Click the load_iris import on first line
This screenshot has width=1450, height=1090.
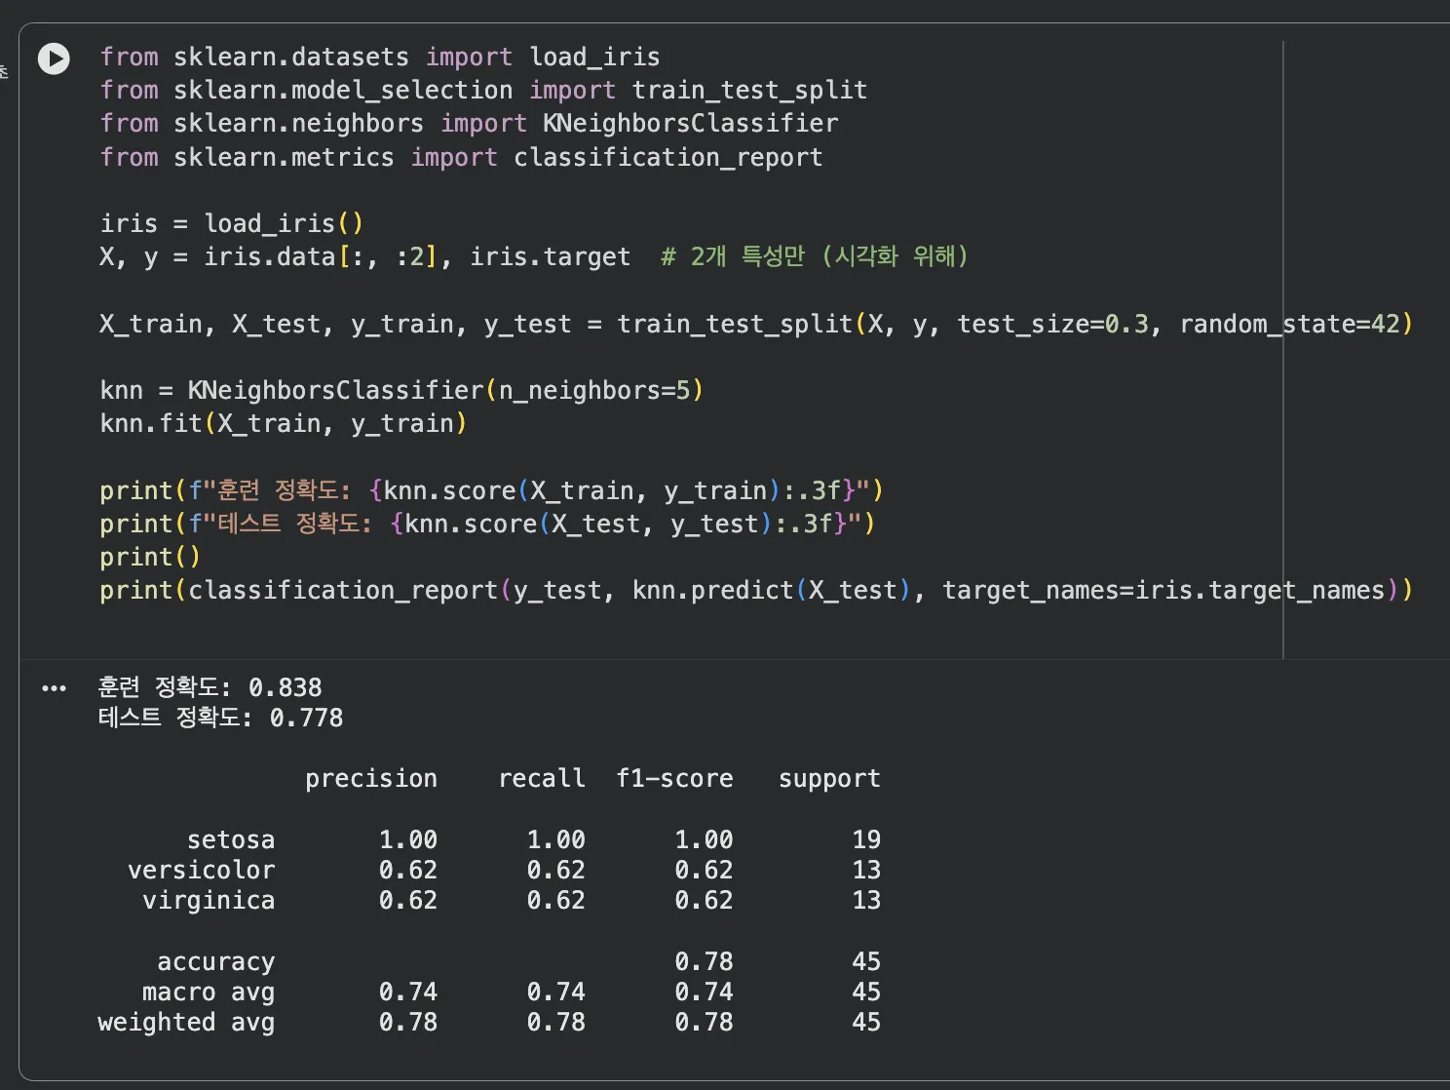click(x=594, y=58)
